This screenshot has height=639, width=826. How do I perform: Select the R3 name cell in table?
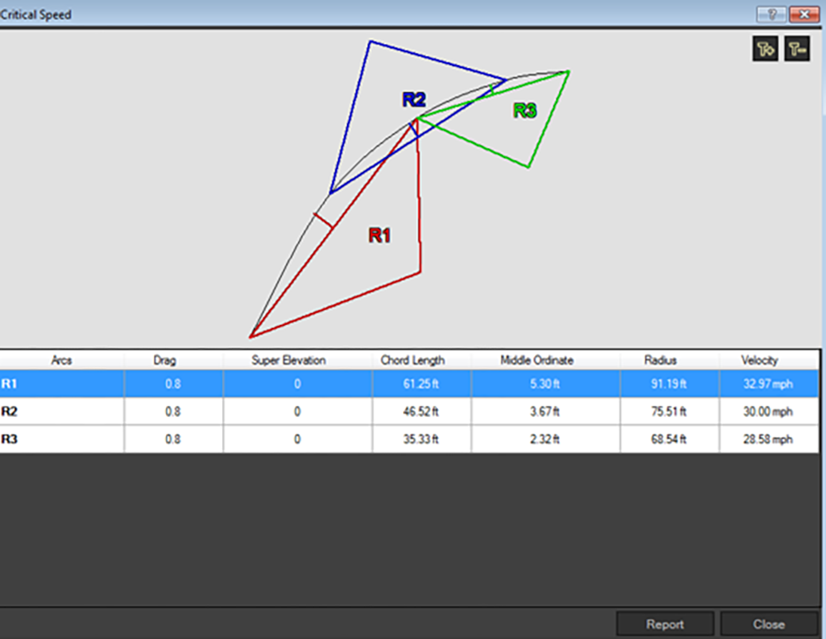pos(11,439)
